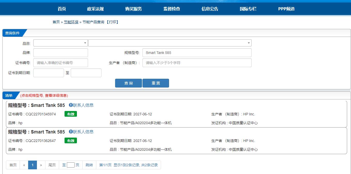351x174 pixels.
Task: Open the 证书到期日期 start date field
Action: 49,73
